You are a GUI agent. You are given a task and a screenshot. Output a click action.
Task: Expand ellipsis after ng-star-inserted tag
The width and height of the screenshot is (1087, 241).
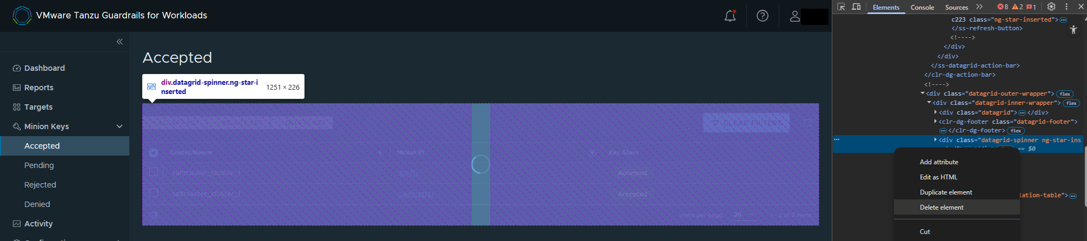[1063, 19]
